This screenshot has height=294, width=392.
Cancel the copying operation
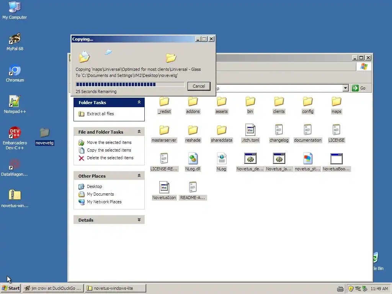[199, 86]
